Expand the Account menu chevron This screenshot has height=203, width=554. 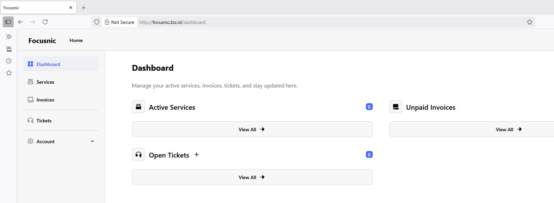92,141
